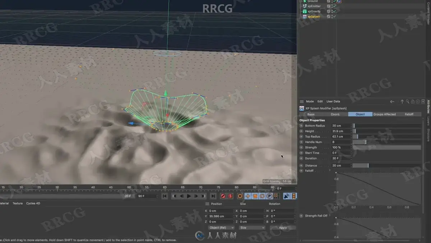Open Coordinates panel hamburger menu
This screenshot has width=431, height=243.
(x=207, y=204)
